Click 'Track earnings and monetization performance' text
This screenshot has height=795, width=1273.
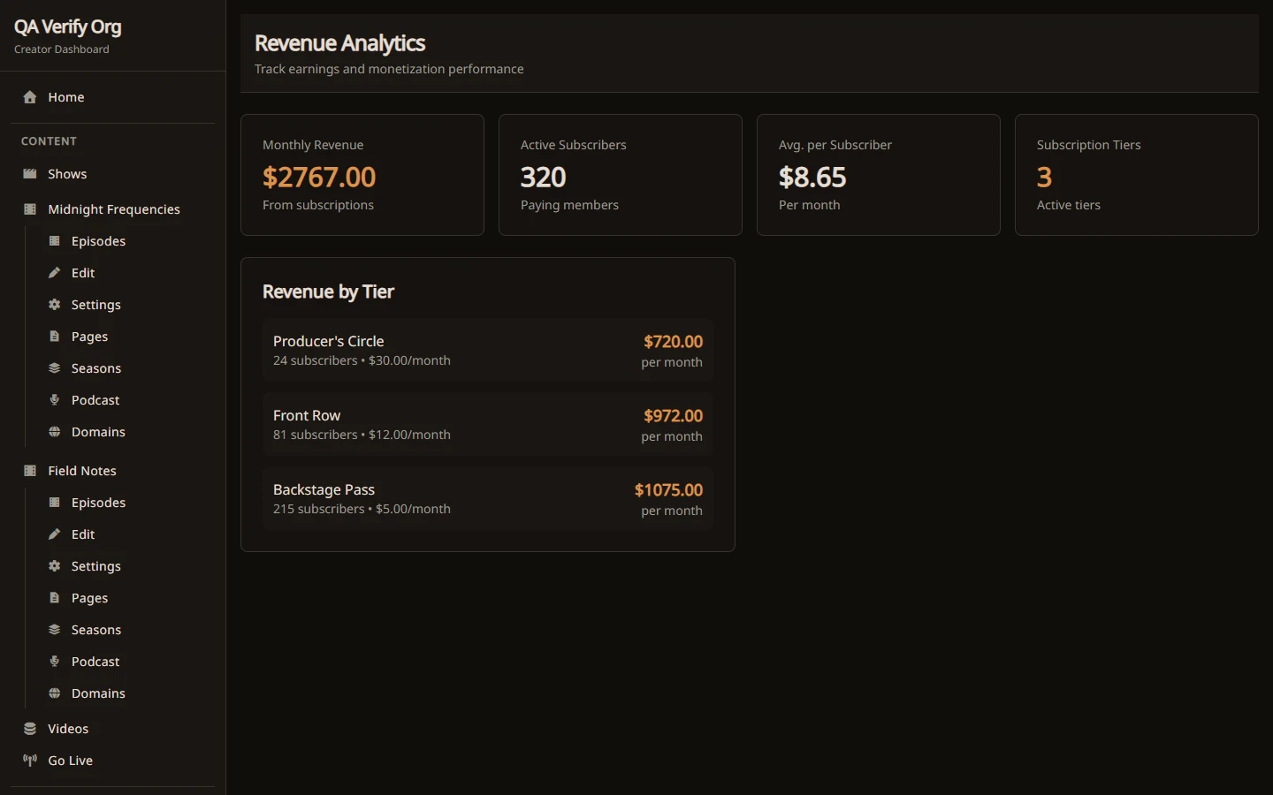(x=389, y=69)
